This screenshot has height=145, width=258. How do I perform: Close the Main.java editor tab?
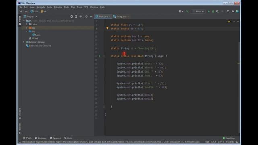110,17
